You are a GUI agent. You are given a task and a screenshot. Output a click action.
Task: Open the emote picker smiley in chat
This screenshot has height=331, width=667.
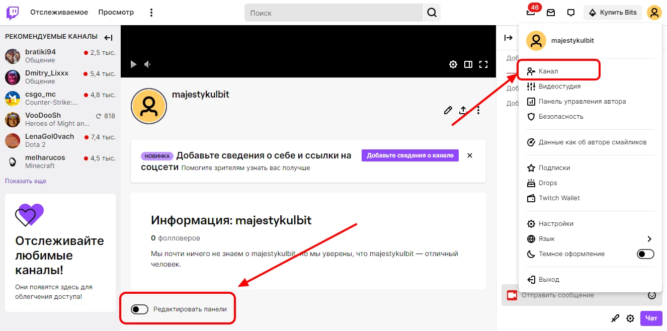(652, 295)
